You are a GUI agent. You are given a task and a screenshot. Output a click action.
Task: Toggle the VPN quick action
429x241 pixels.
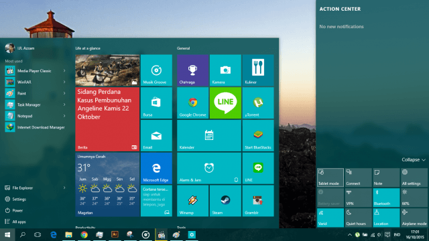coord(358,197)
